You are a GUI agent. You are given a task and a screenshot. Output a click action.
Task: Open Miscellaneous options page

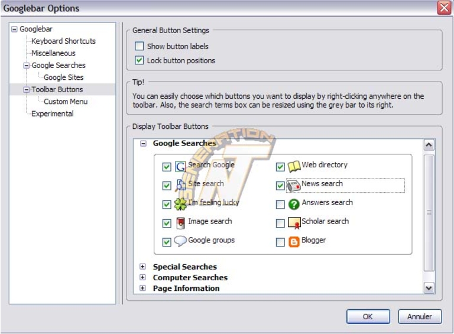(x=53, y=53)
